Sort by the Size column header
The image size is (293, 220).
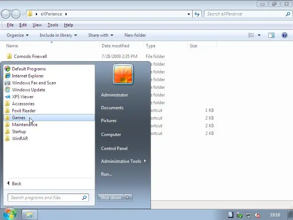(x=193, y=46)
